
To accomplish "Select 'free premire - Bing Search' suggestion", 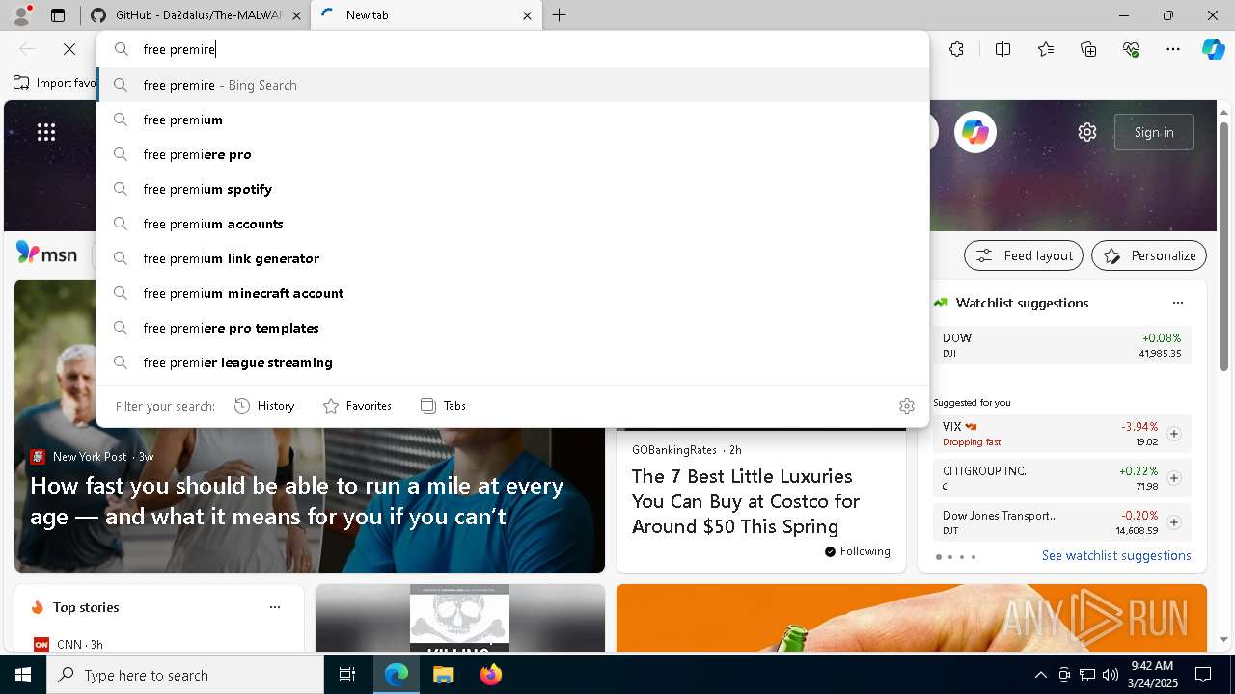I will pos(512,85).
